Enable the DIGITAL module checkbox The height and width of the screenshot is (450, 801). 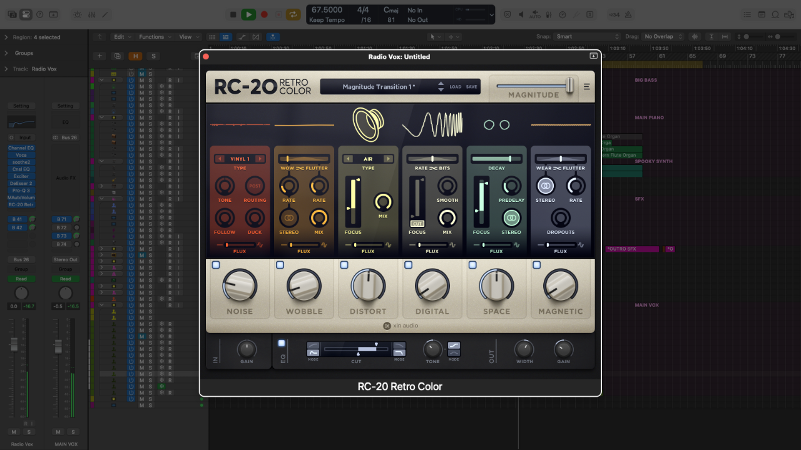(408, 265)
